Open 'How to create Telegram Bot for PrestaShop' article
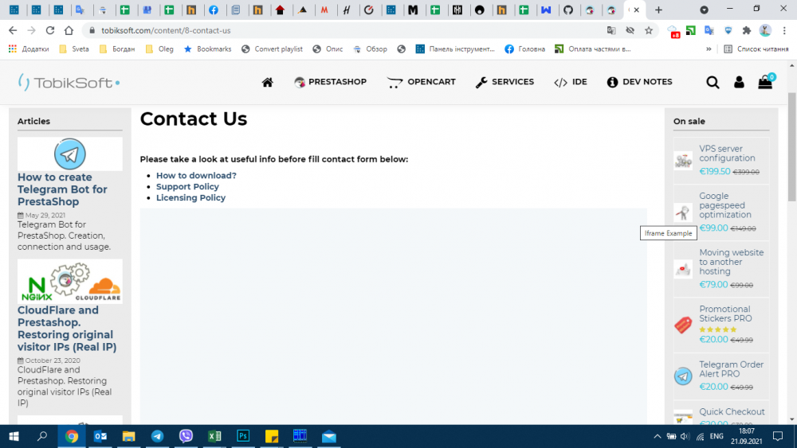797x448 pixels. (x=62, y=189)
